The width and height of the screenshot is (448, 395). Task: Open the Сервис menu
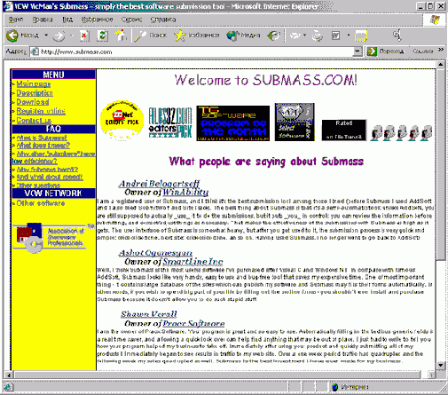click(x=131, y=20)
